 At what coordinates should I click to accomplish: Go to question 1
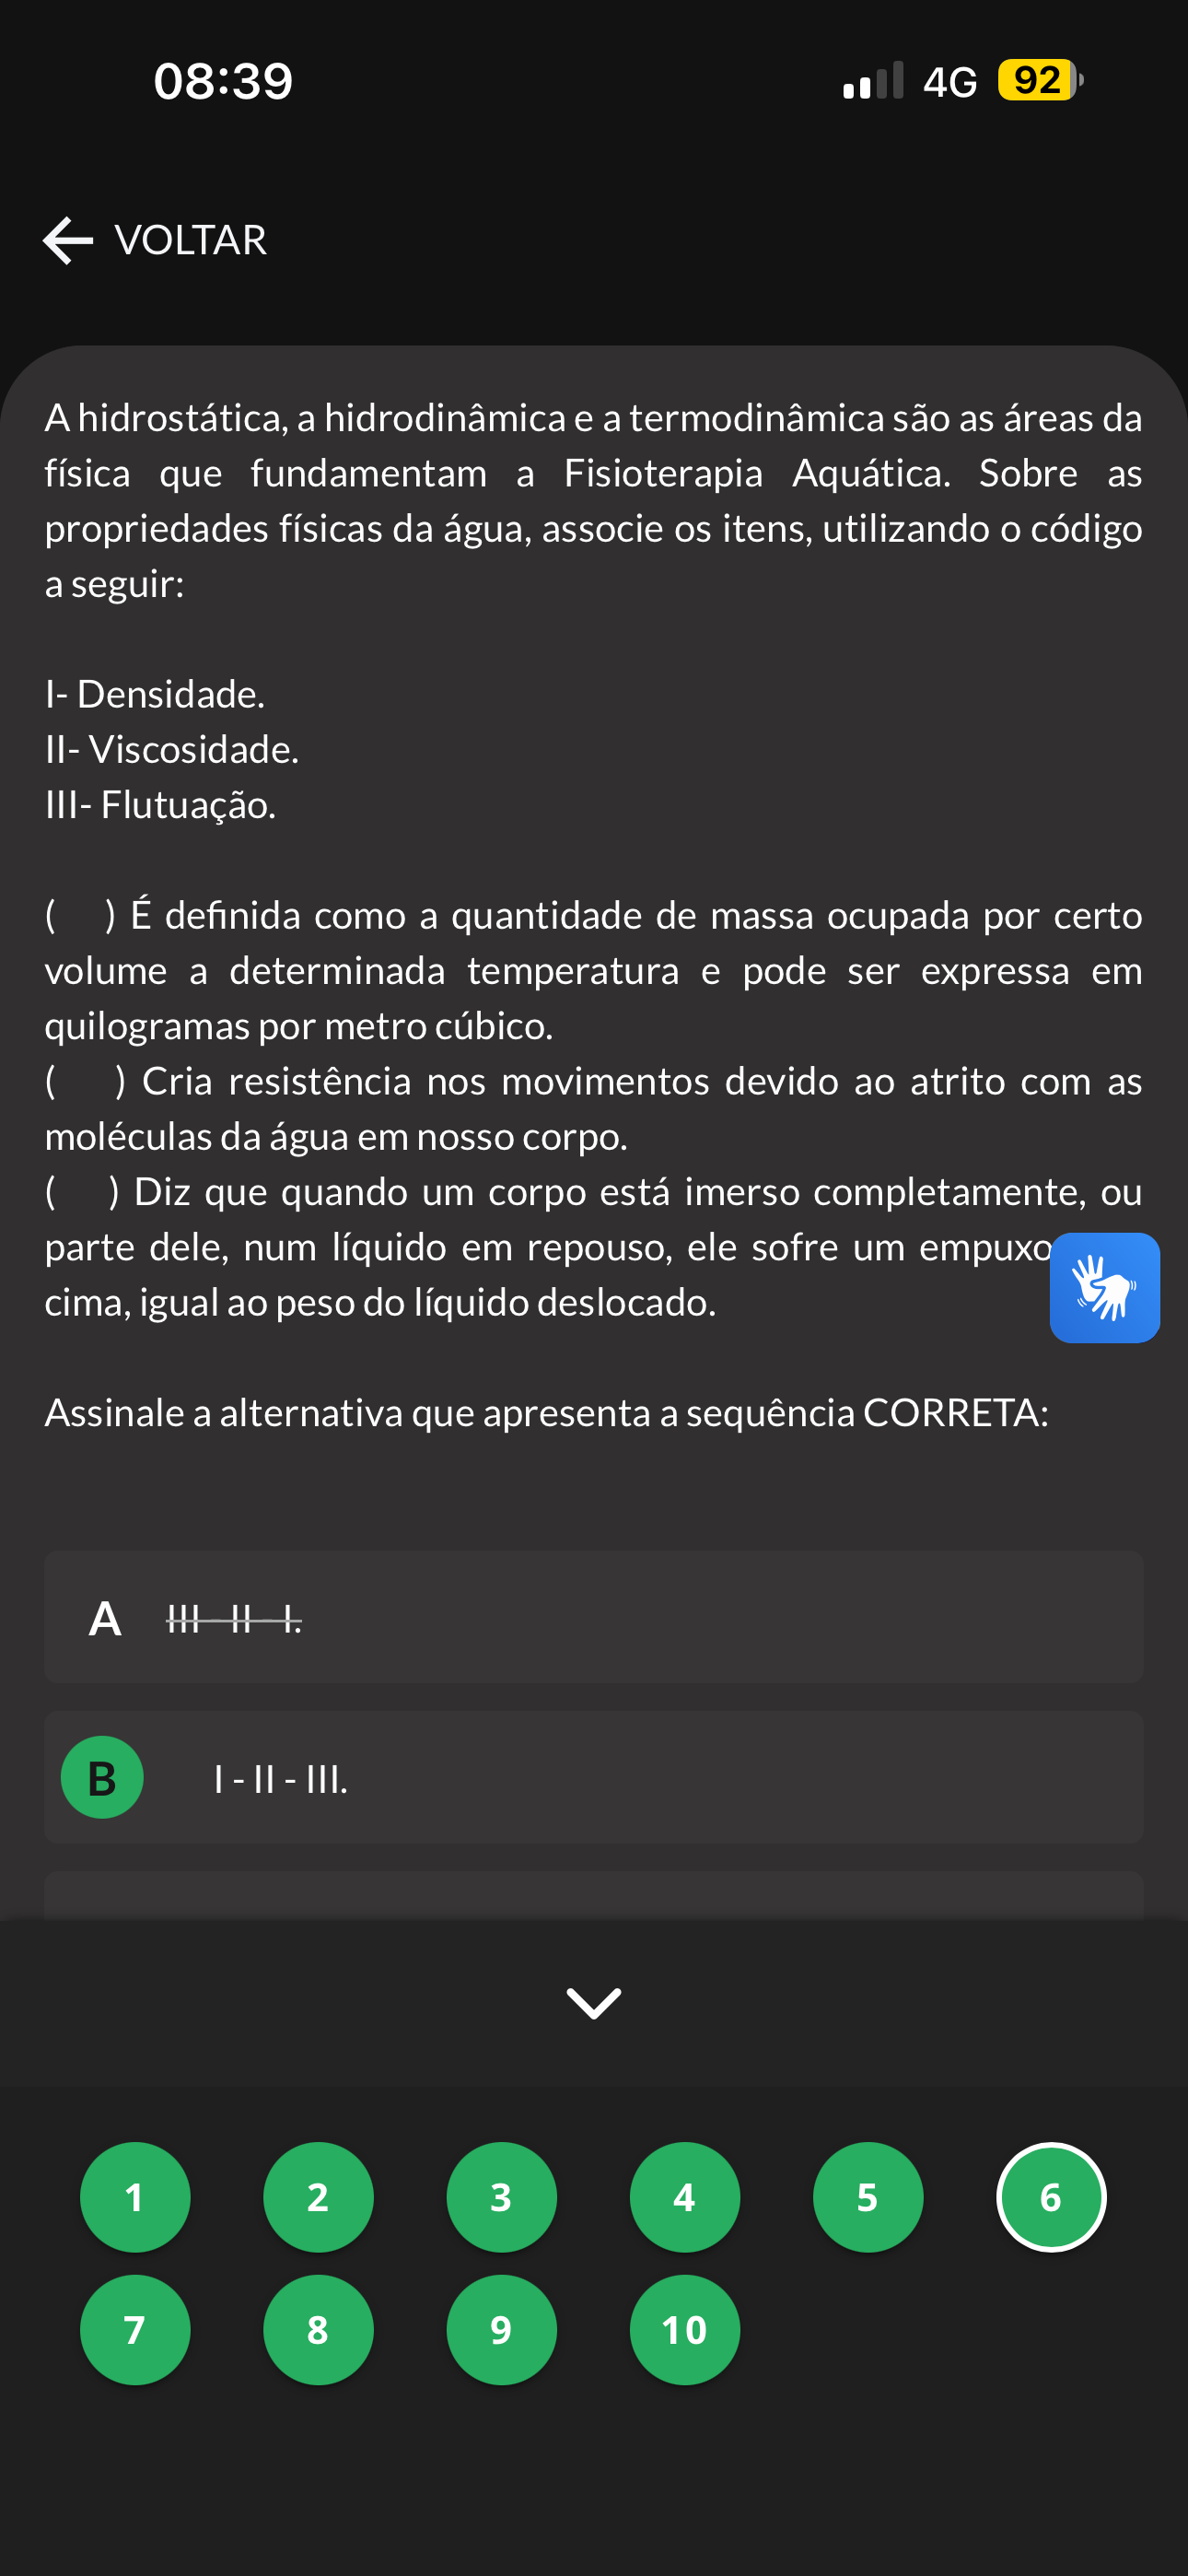[135, 2197]
